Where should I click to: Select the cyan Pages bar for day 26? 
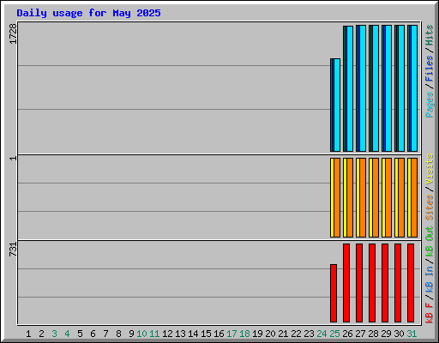(350, 88)
